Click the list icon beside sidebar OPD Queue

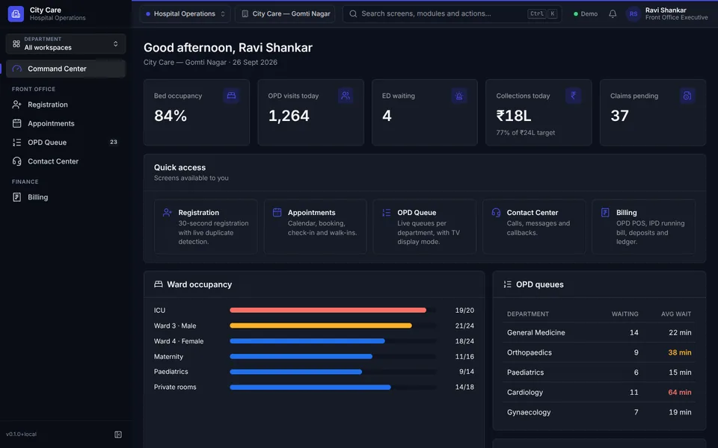(17, 142)
